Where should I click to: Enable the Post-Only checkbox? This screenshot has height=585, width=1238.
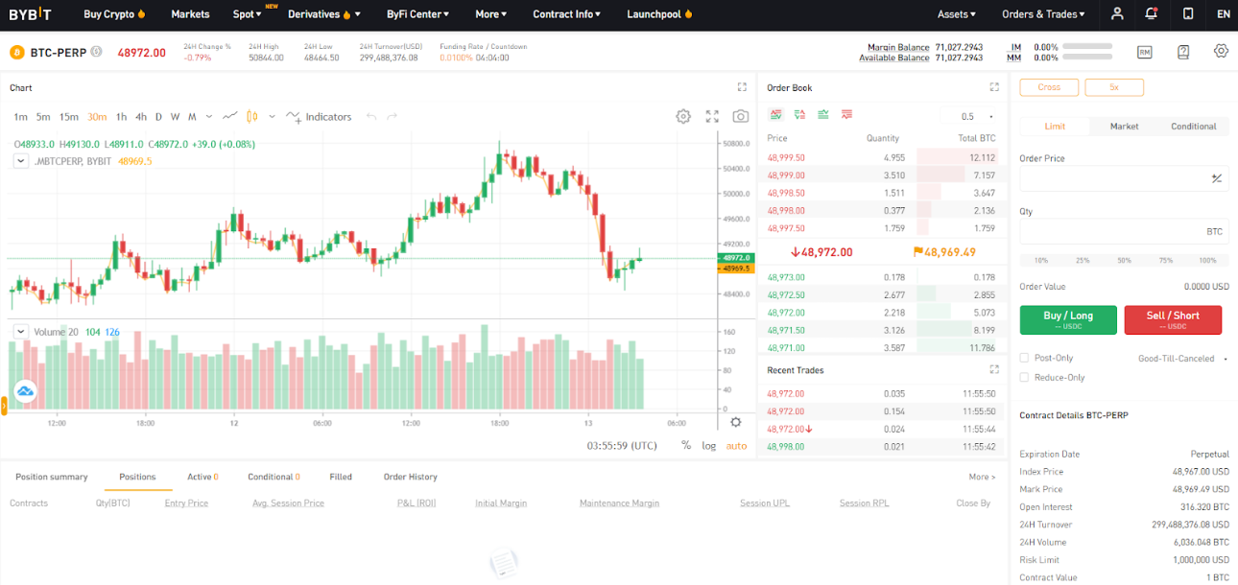click(1024, 358)
